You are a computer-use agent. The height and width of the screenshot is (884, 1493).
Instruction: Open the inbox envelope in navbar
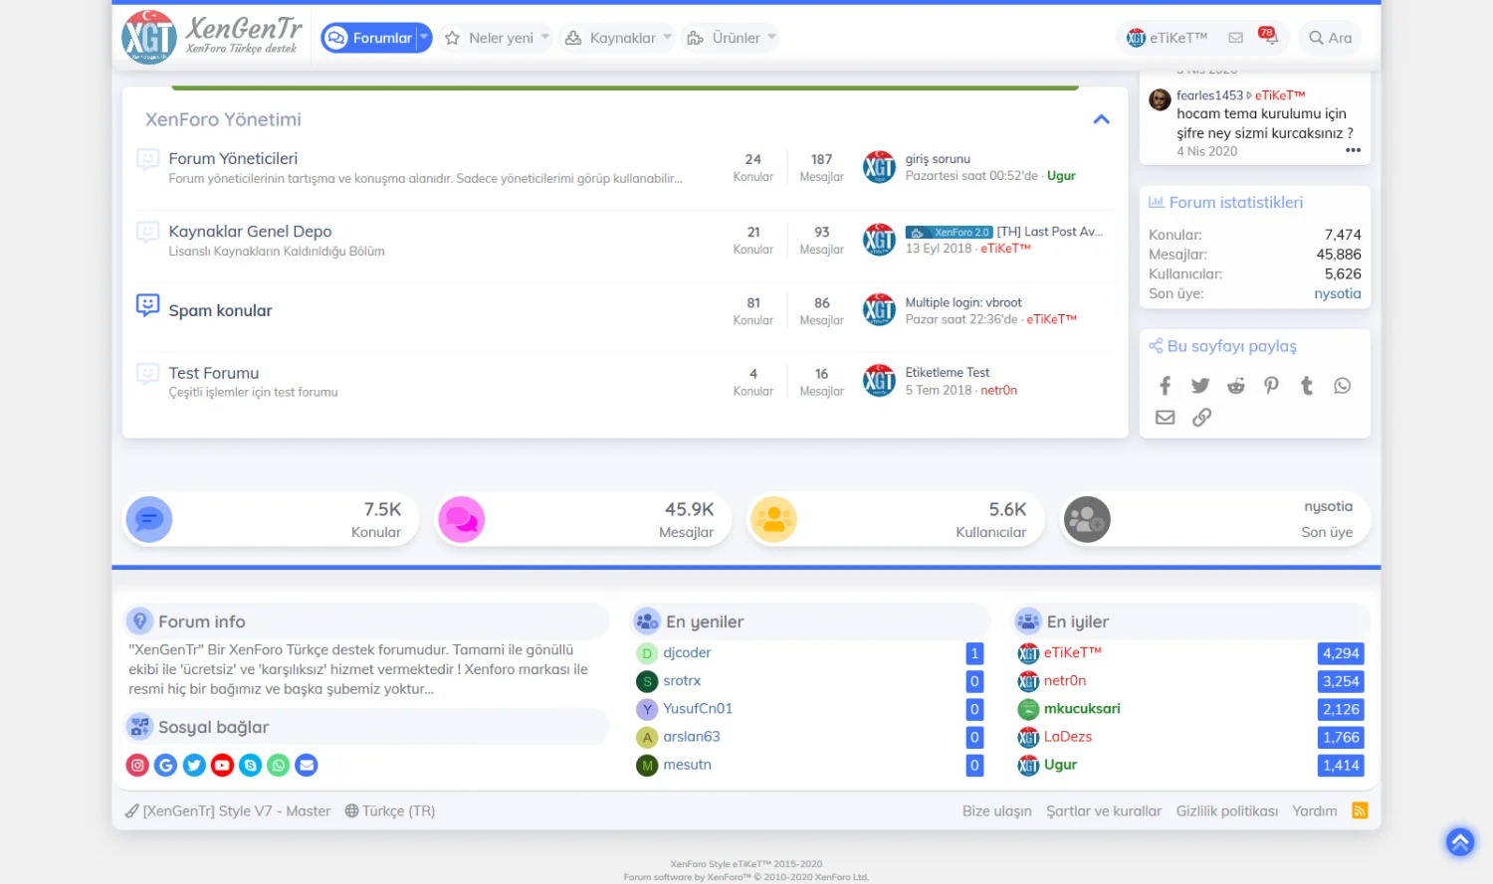point(1235,38)
